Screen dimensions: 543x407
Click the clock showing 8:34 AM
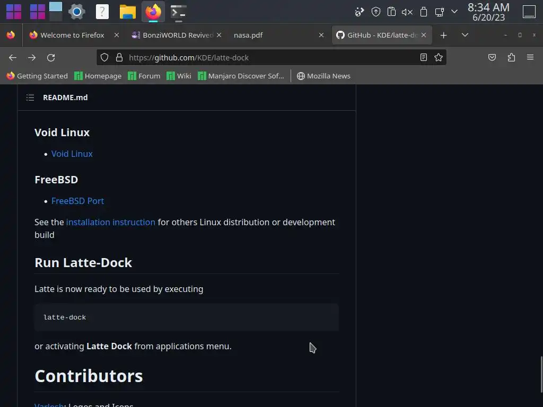pyautogui.click(x=488, y=12)
